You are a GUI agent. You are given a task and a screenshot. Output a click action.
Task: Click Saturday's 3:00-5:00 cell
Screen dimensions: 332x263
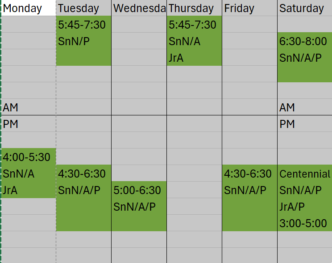(x=304, y=223)
